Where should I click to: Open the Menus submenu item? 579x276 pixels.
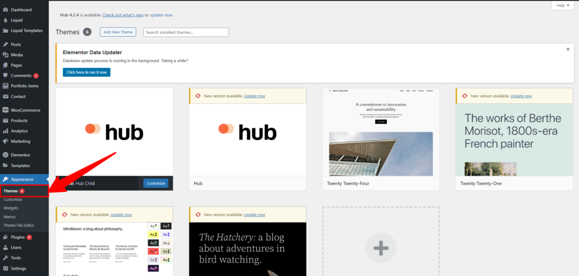(10, 217)
